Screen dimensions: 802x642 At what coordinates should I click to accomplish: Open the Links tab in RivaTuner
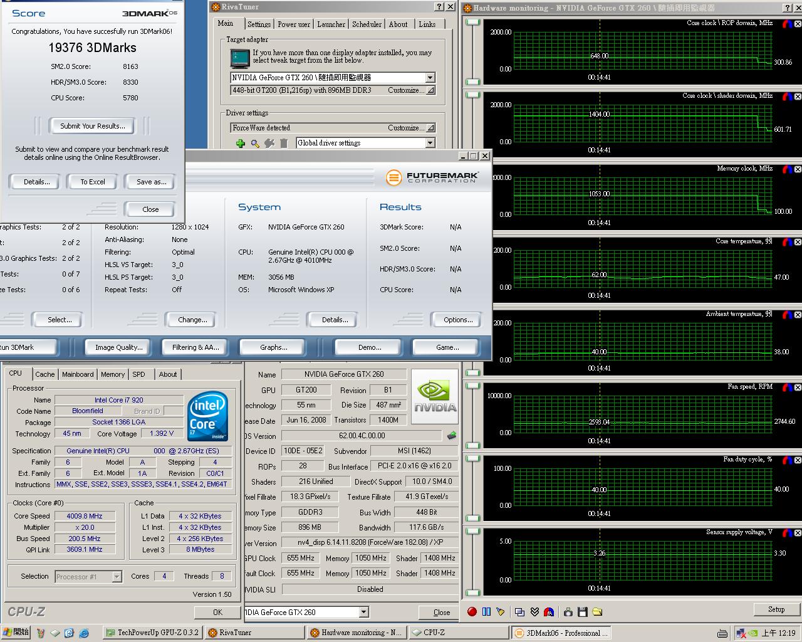click(427, 24)
